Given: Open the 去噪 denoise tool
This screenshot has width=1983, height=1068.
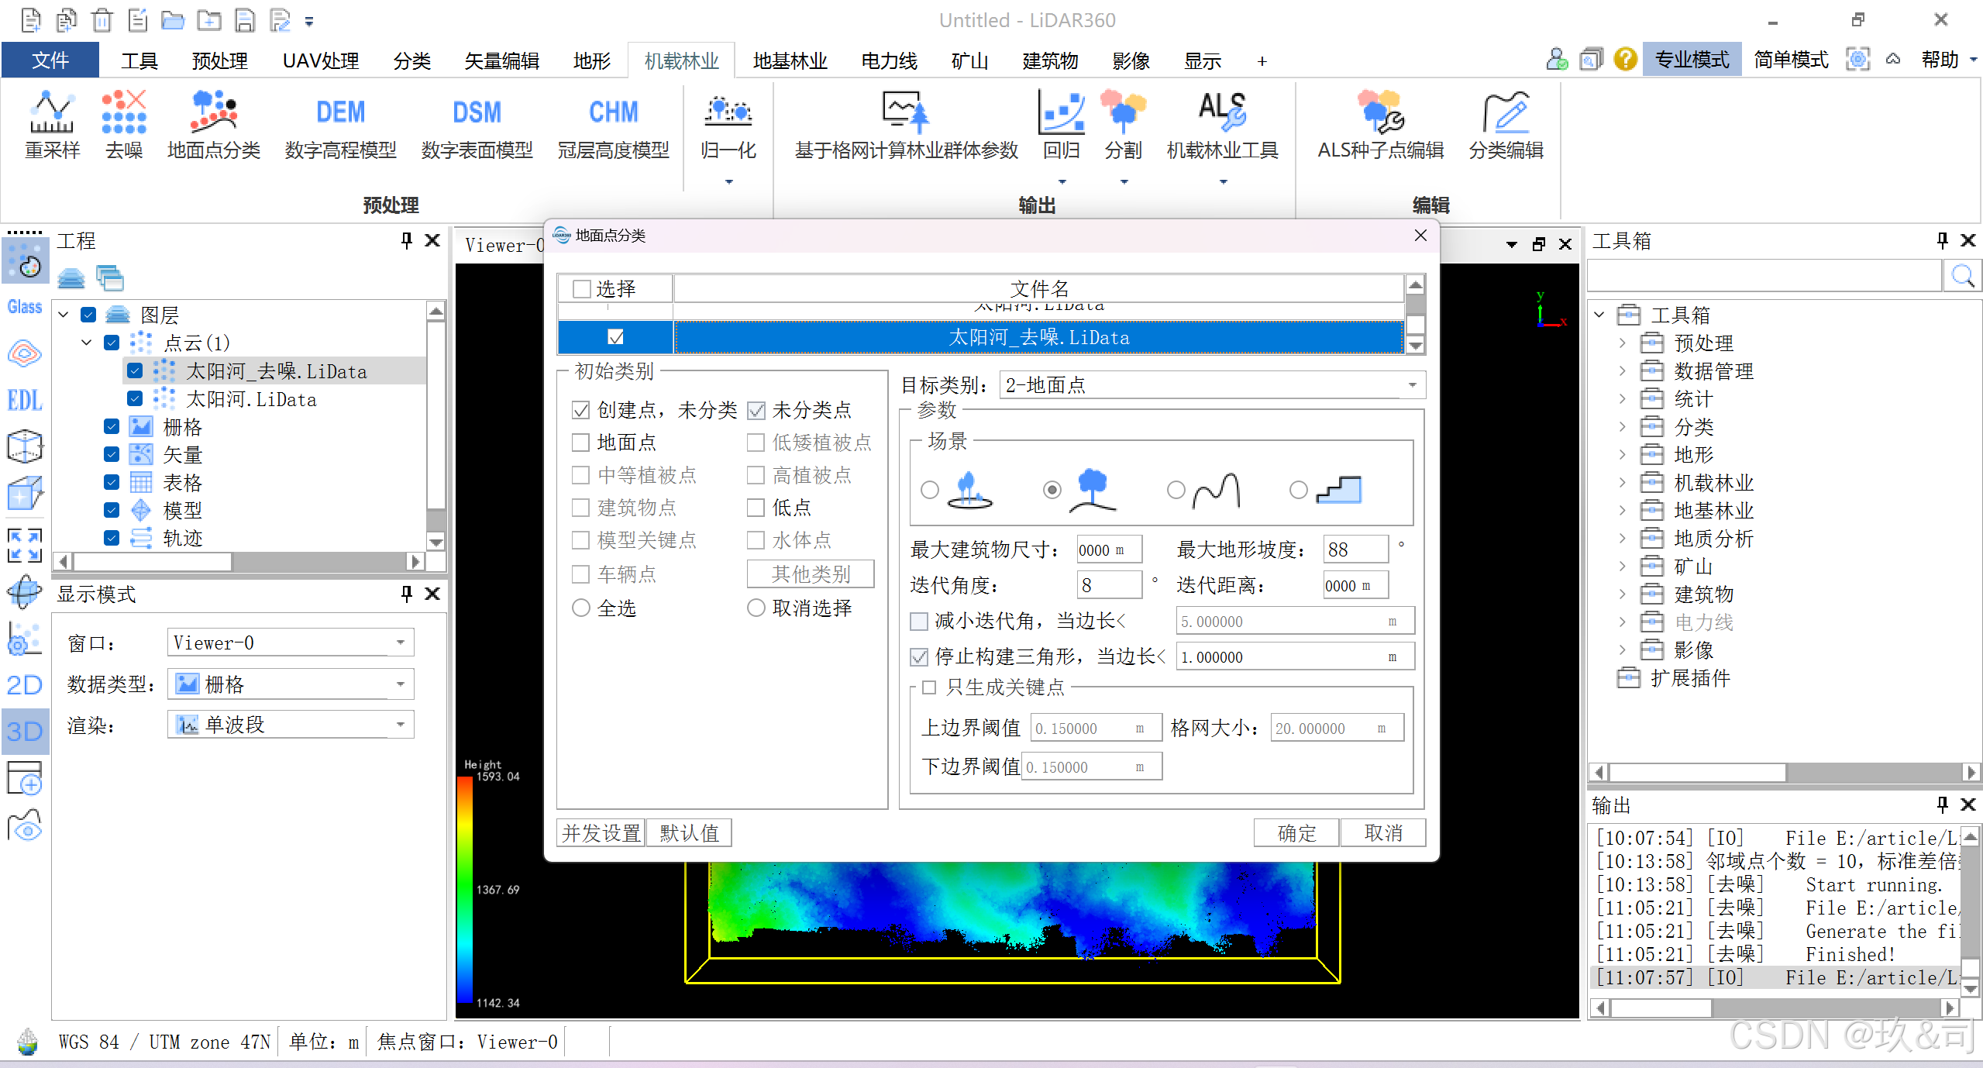Looking at the screenshot, I should [123, 112].
